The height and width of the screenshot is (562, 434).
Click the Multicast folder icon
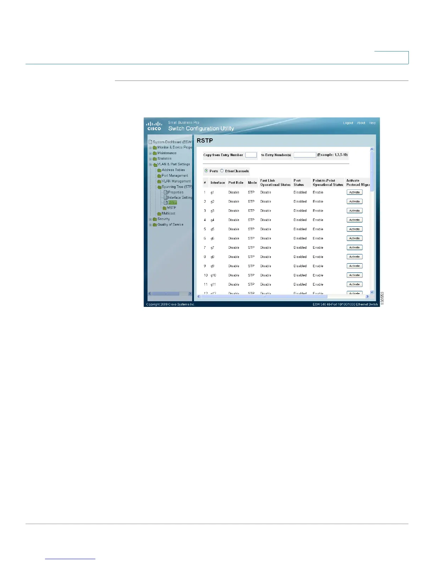(159, 214)
